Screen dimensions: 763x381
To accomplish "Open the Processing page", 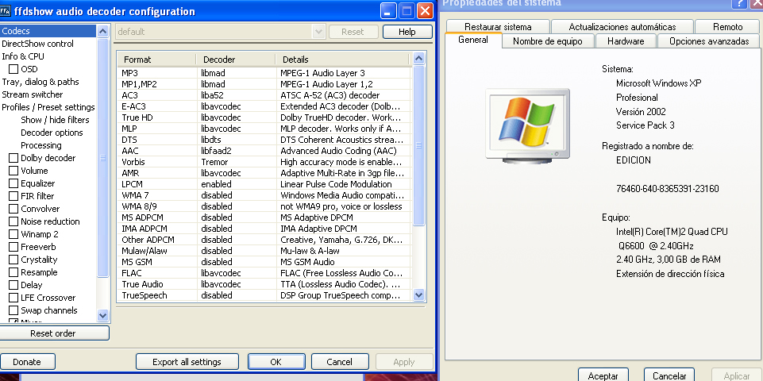I will (x=40, y=145).
